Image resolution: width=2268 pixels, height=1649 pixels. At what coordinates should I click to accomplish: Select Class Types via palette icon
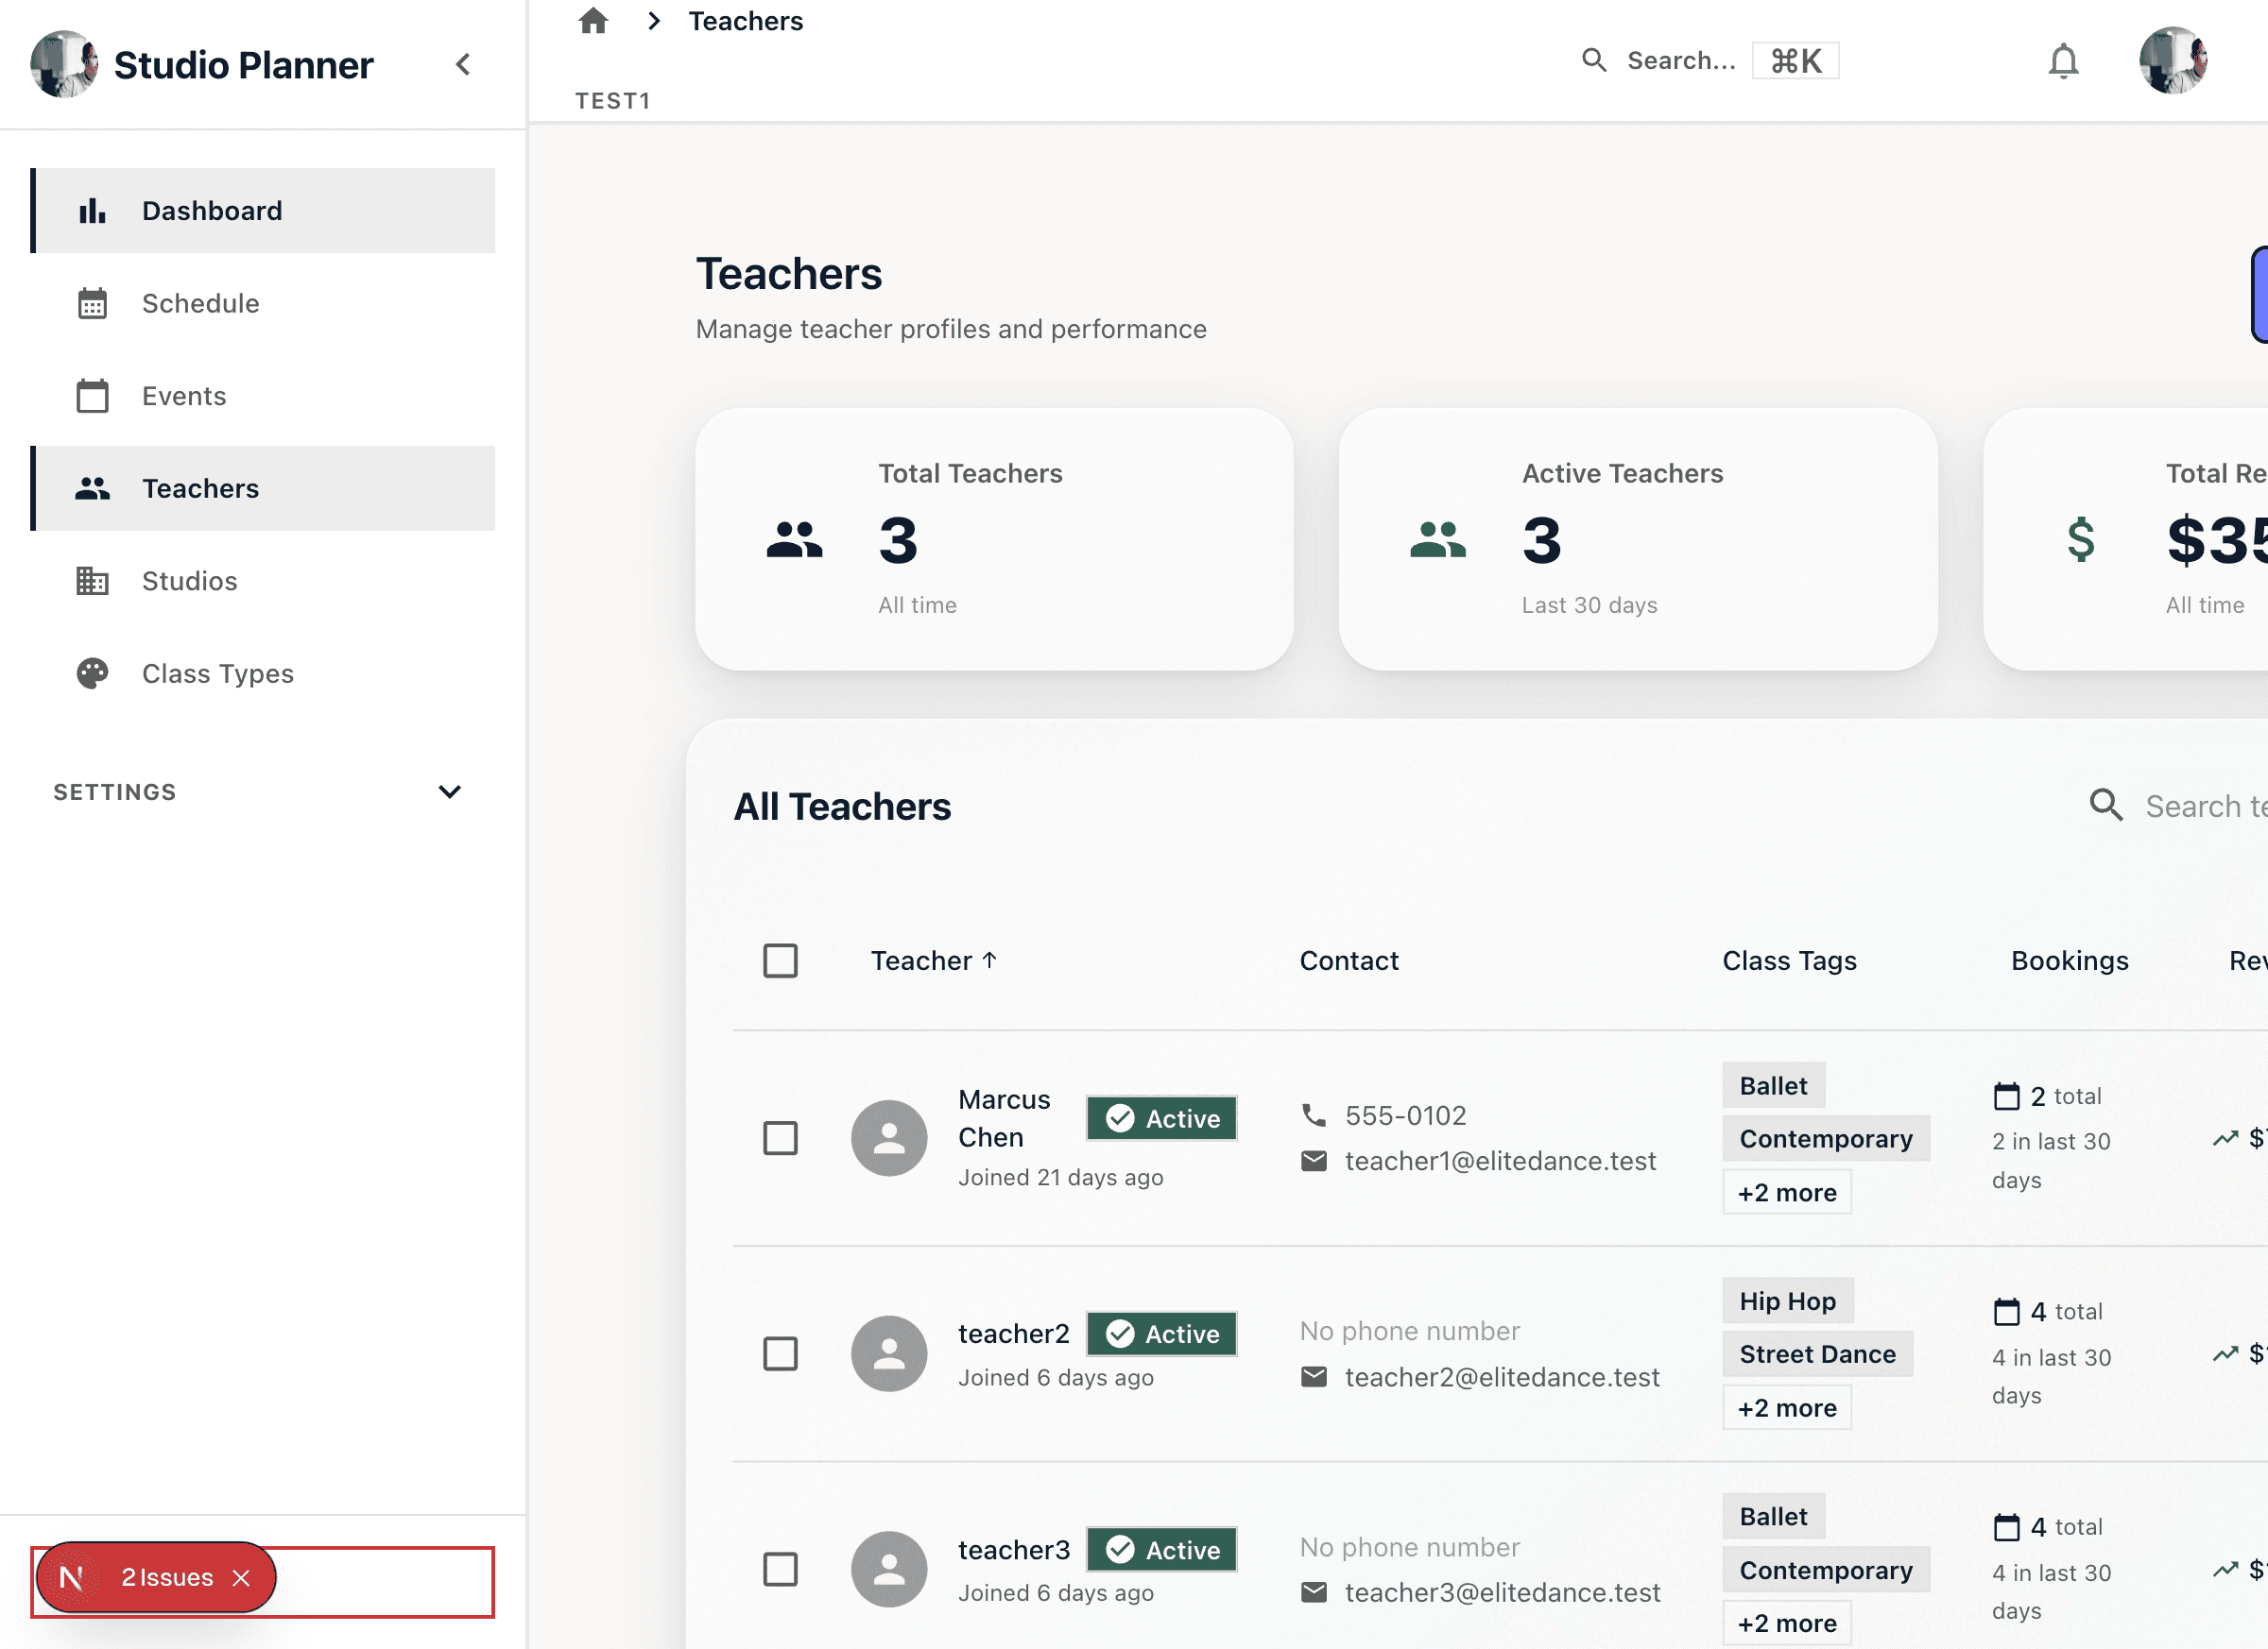click(x=91, y=672)
